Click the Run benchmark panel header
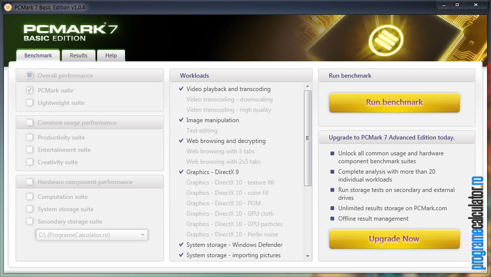Viewport: 491px width, 277px height. 397,76
